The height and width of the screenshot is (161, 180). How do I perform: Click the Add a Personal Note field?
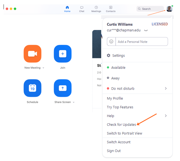coord(141,41)
